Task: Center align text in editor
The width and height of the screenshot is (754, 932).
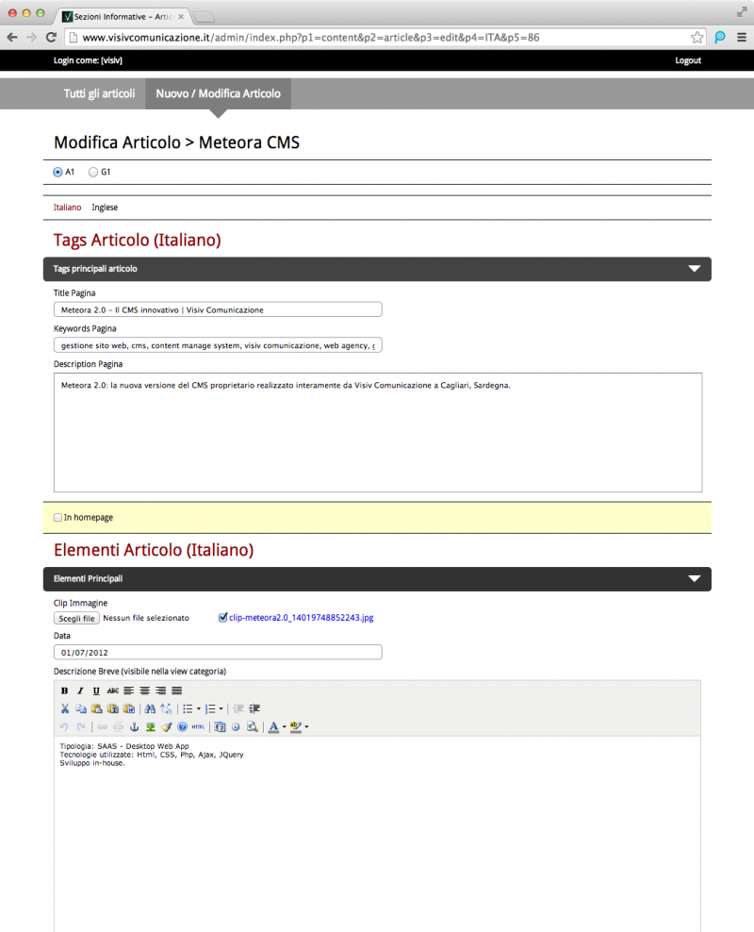Action: pos(145,691)
